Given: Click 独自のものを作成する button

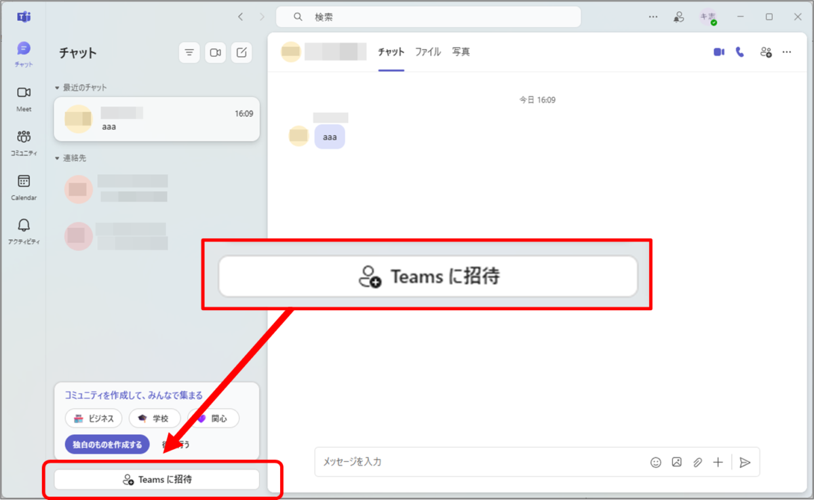Looking at the screenshot, I should (x=107, y=445).
